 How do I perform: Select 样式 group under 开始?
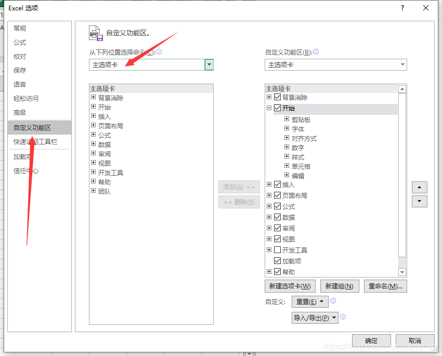[x=298, y=157]
